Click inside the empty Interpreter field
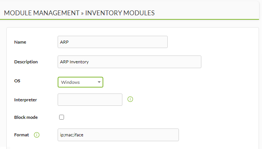The width and height of the screenshot is (262, 149). pos(90,99)
